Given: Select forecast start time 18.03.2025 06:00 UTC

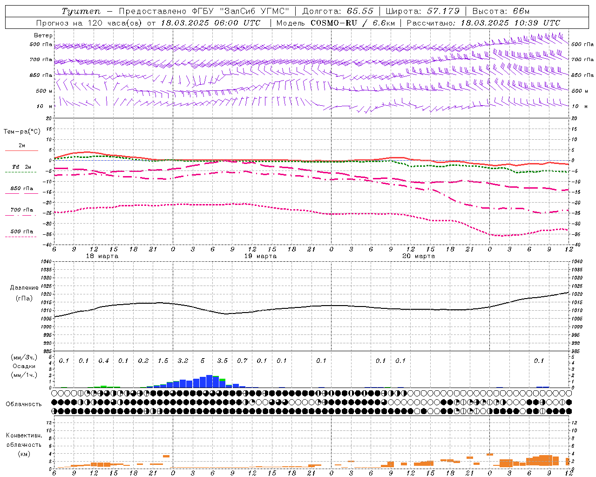Looking at the screenshot, I should tap(210, 23).
